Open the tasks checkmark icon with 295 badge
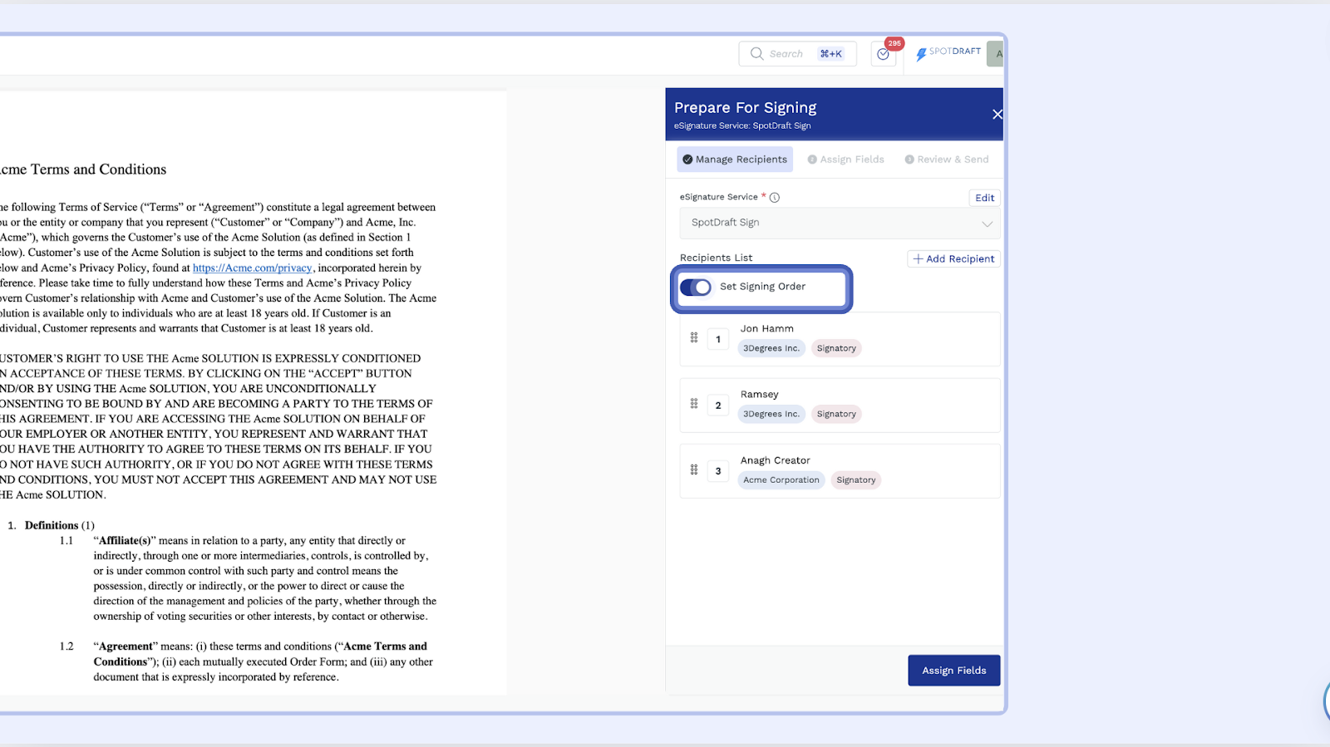Viewport: 1330px width, 747px height. 883,54
